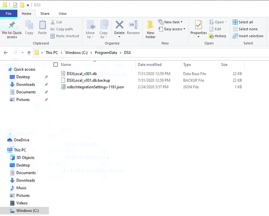This screenshot has width=269, height=216.
Task: Open the Move to menu
Action: coord(90,29)
